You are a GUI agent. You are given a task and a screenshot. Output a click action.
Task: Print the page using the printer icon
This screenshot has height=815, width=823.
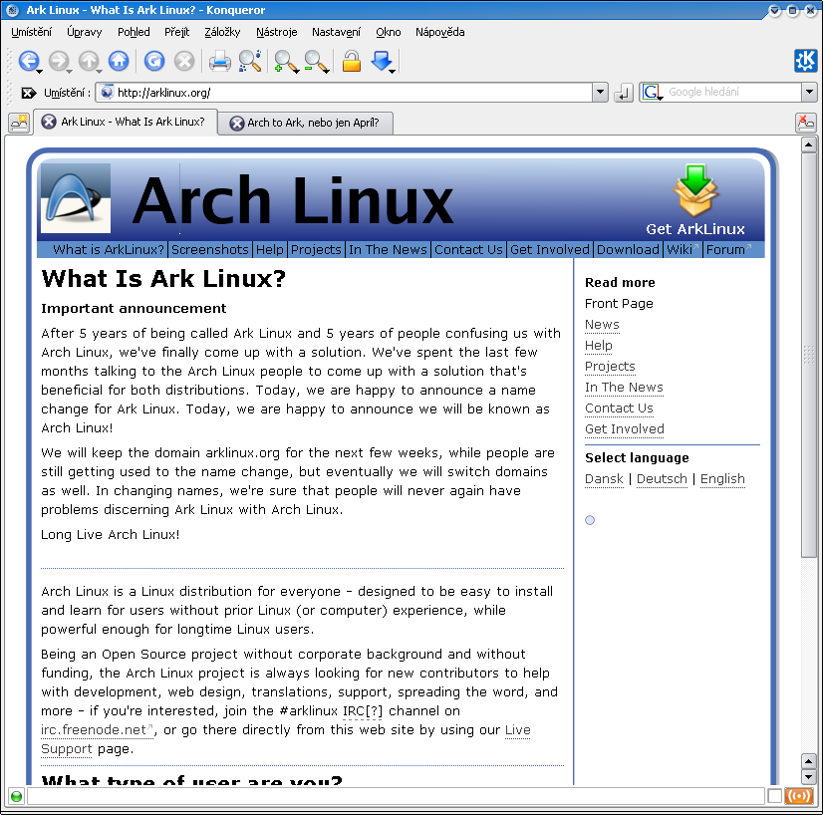[x=220, y=62]
